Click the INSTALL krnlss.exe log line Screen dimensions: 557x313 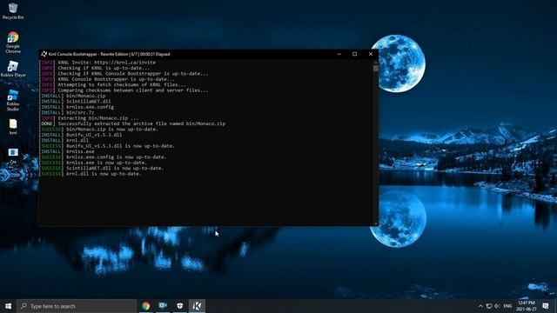point(66,151)
